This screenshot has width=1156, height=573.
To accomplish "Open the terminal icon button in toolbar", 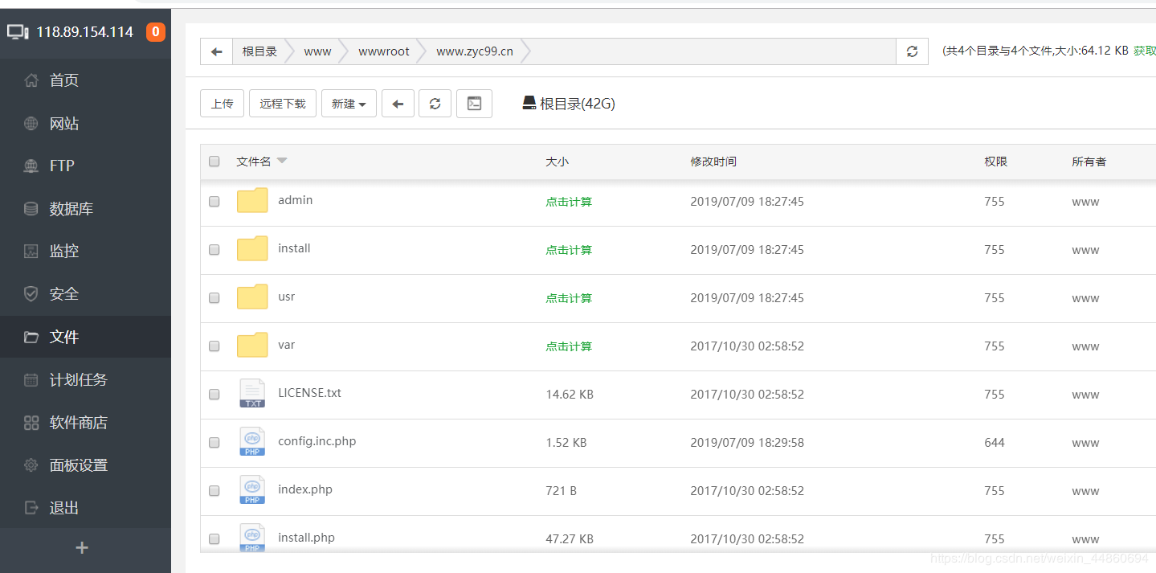I will (x=474, y=104).
